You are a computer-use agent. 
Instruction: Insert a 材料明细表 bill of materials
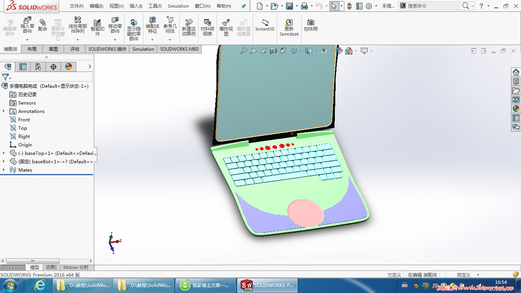point(207,27)
